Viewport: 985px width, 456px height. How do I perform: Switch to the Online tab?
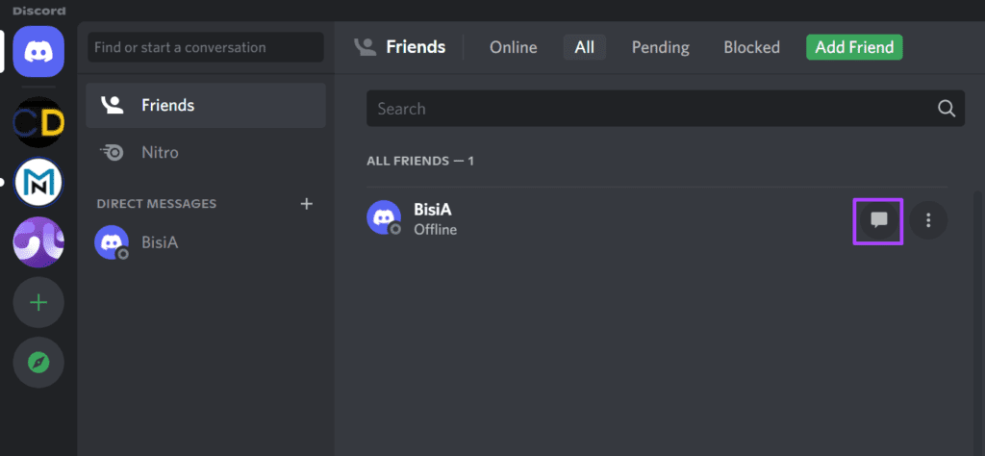coord(514,47)
